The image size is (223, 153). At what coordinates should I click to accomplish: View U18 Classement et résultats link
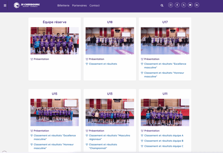(x=103, y=64)
